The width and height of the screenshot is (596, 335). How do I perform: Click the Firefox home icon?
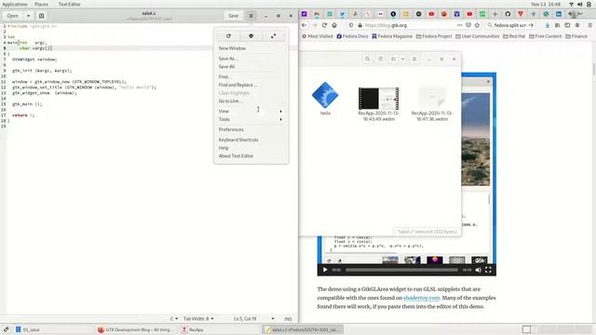[334, 25]
